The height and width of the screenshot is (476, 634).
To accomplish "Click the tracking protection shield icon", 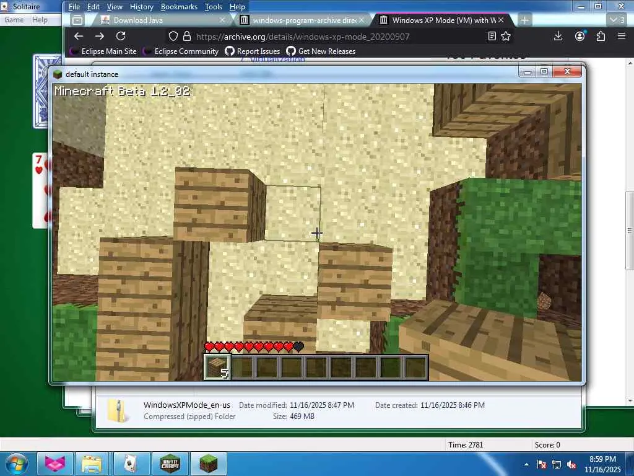I will 173,37.
